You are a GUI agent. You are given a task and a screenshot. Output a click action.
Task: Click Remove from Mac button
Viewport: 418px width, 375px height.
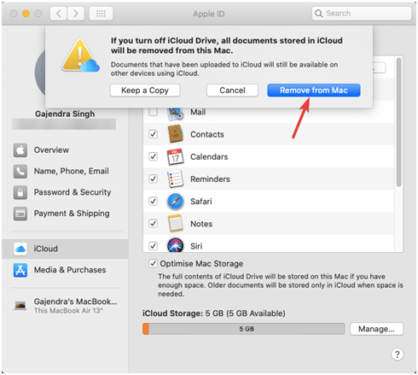pos(314,91)
